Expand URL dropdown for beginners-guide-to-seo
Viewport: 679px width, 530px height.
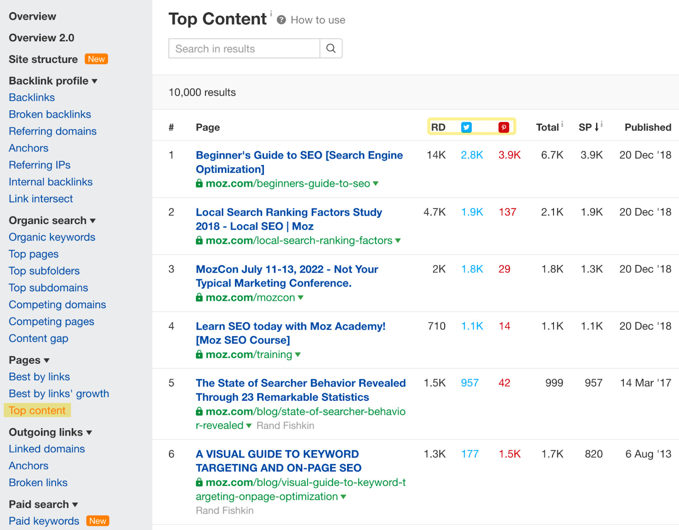[376, 184]
